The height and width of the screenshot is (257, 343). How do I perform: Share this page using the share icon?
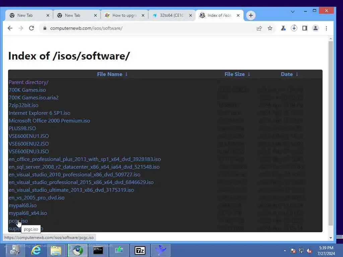pyautogui.click(x=259, y=28)
